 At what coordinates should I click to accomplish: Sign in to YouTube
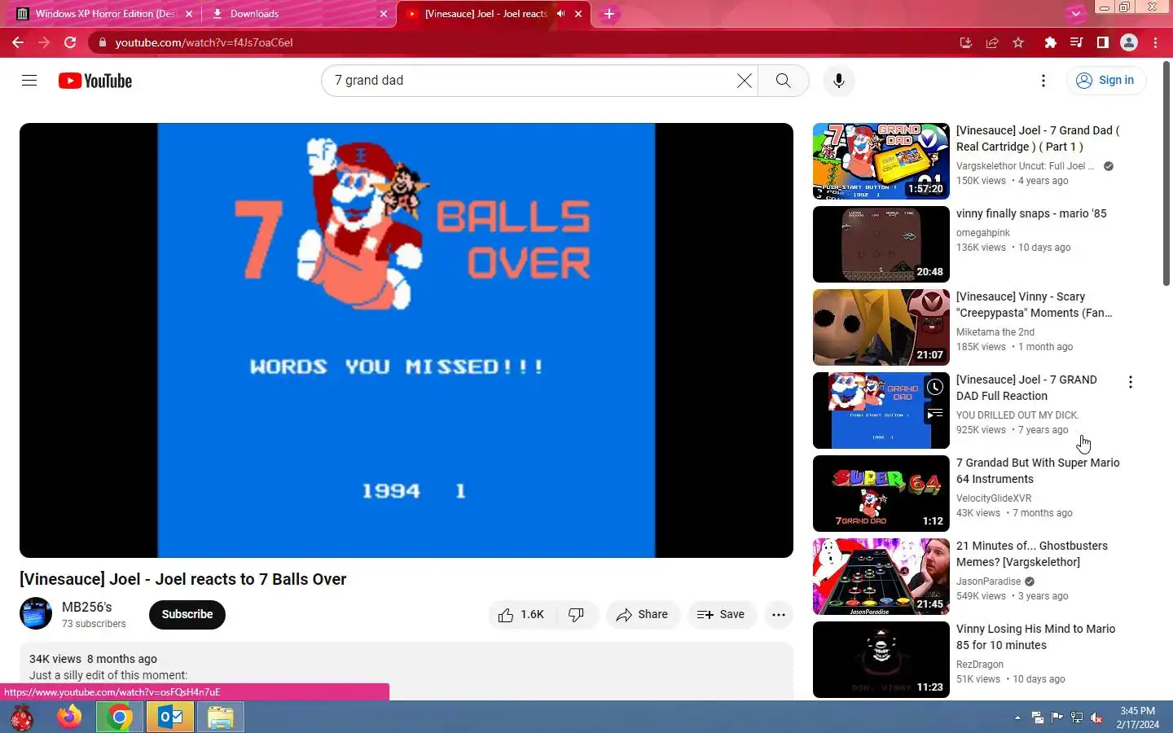[1105, 80]
